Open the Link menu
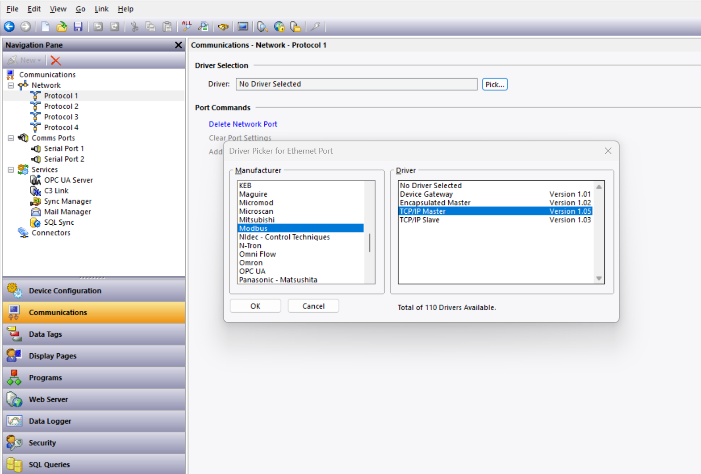Viewport: 701px width, 474px height. coord(101,9)
